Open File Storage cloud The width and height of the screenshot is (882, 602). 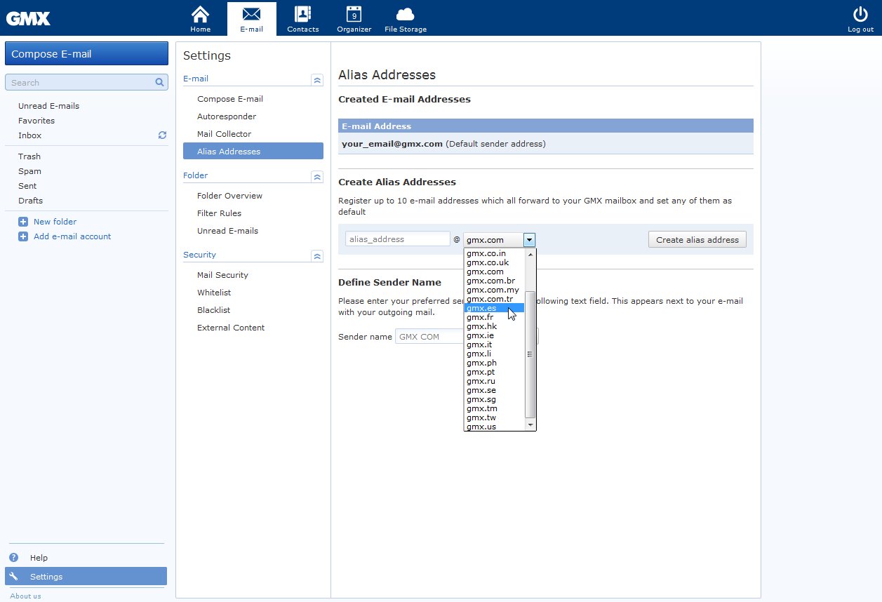point(405,19)
